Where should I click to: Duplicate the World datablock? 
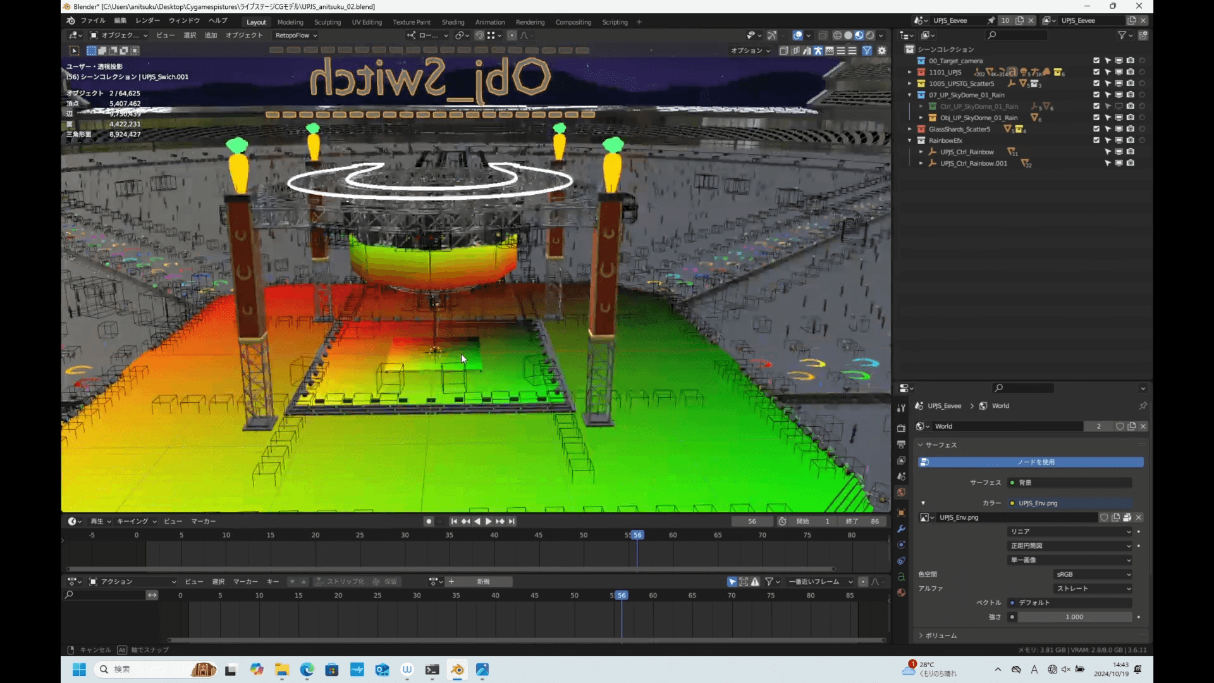click(1132, 426)
